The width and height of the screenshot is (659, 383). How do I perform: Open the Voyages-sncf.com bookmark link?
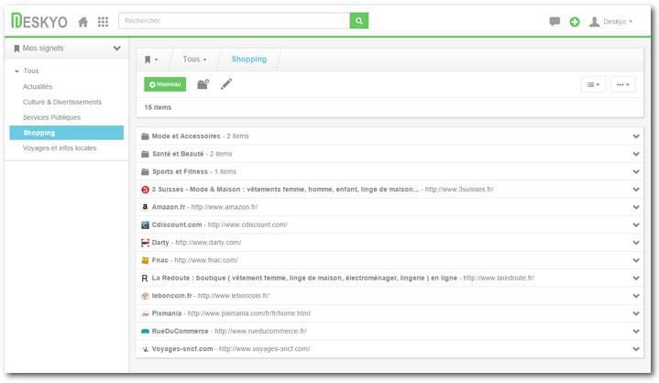[182, 349]
